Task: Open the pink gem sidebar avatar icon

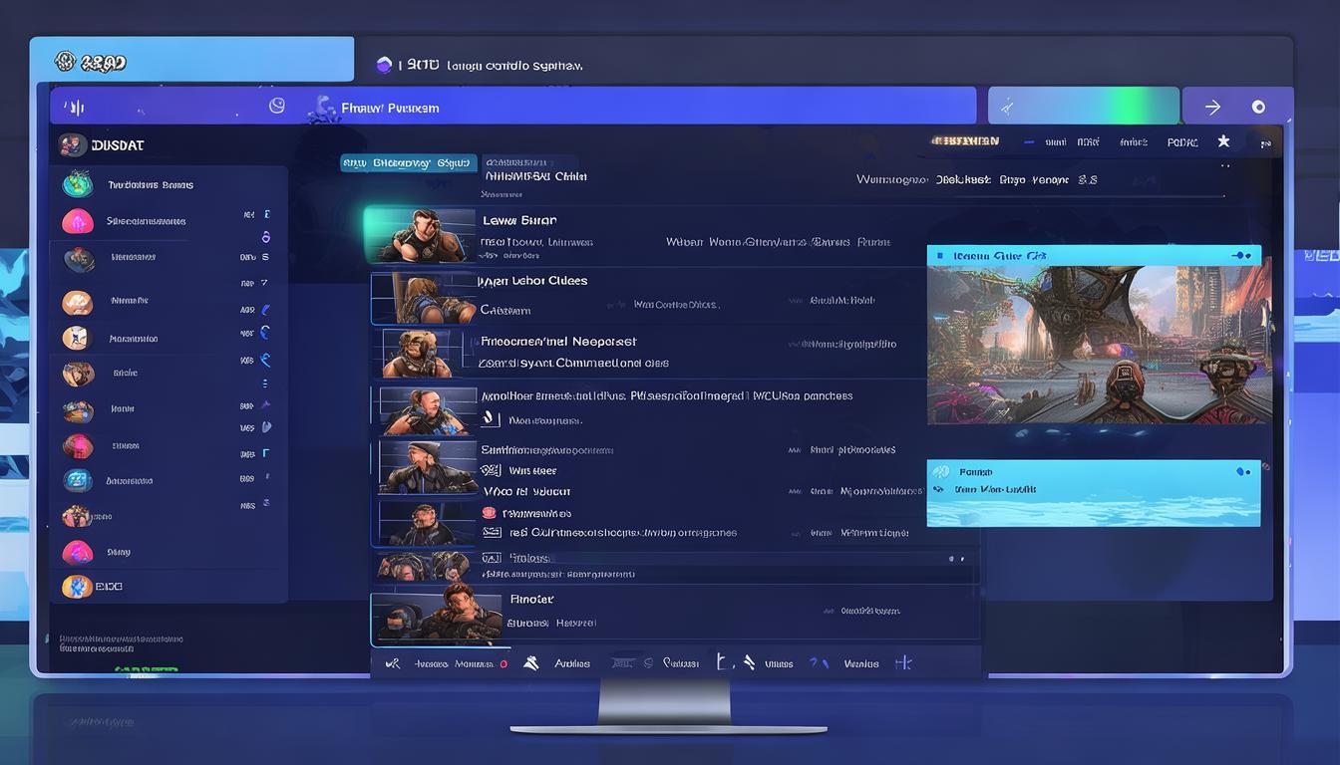Action: [x=78, y=221]
